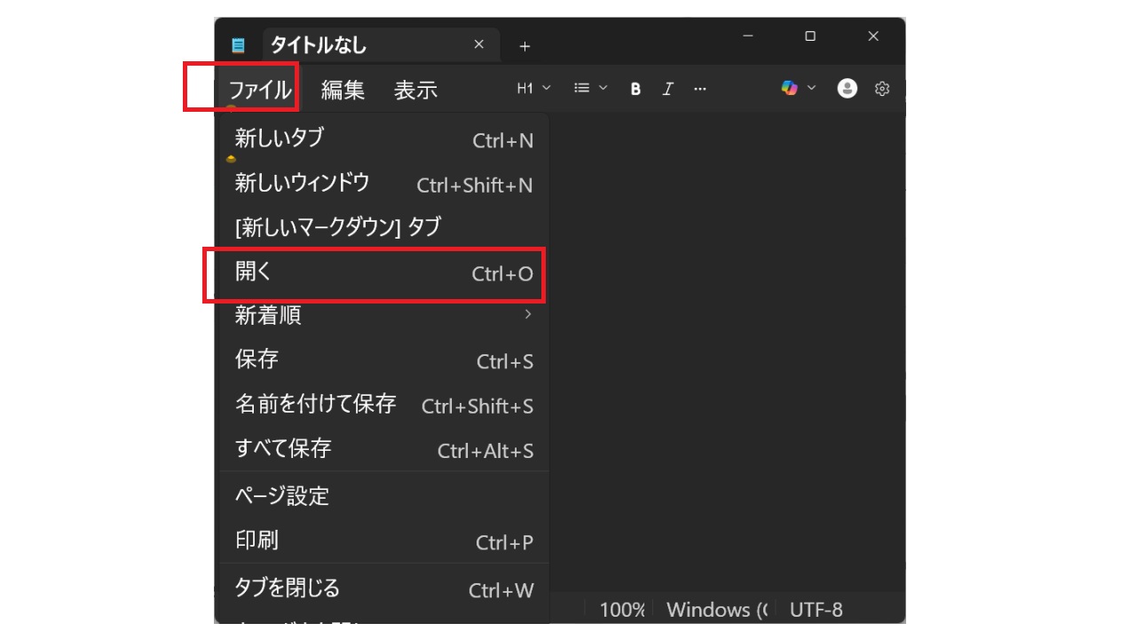Viewport: 1136px width, 639px height.
Task: Add a new tab with plus button
Action: (525, 46)
